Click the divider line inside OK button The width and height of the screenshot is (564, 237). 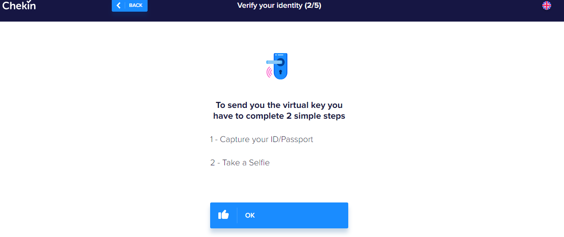pos(237,215)
